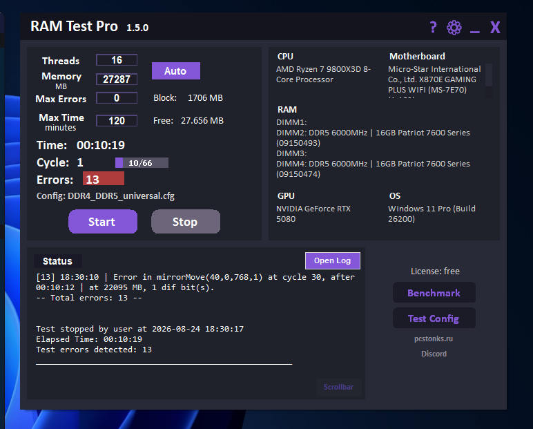Viewport: 533px width, 429px height.
Task: Open help via the question mark icon
Action: 433,27
